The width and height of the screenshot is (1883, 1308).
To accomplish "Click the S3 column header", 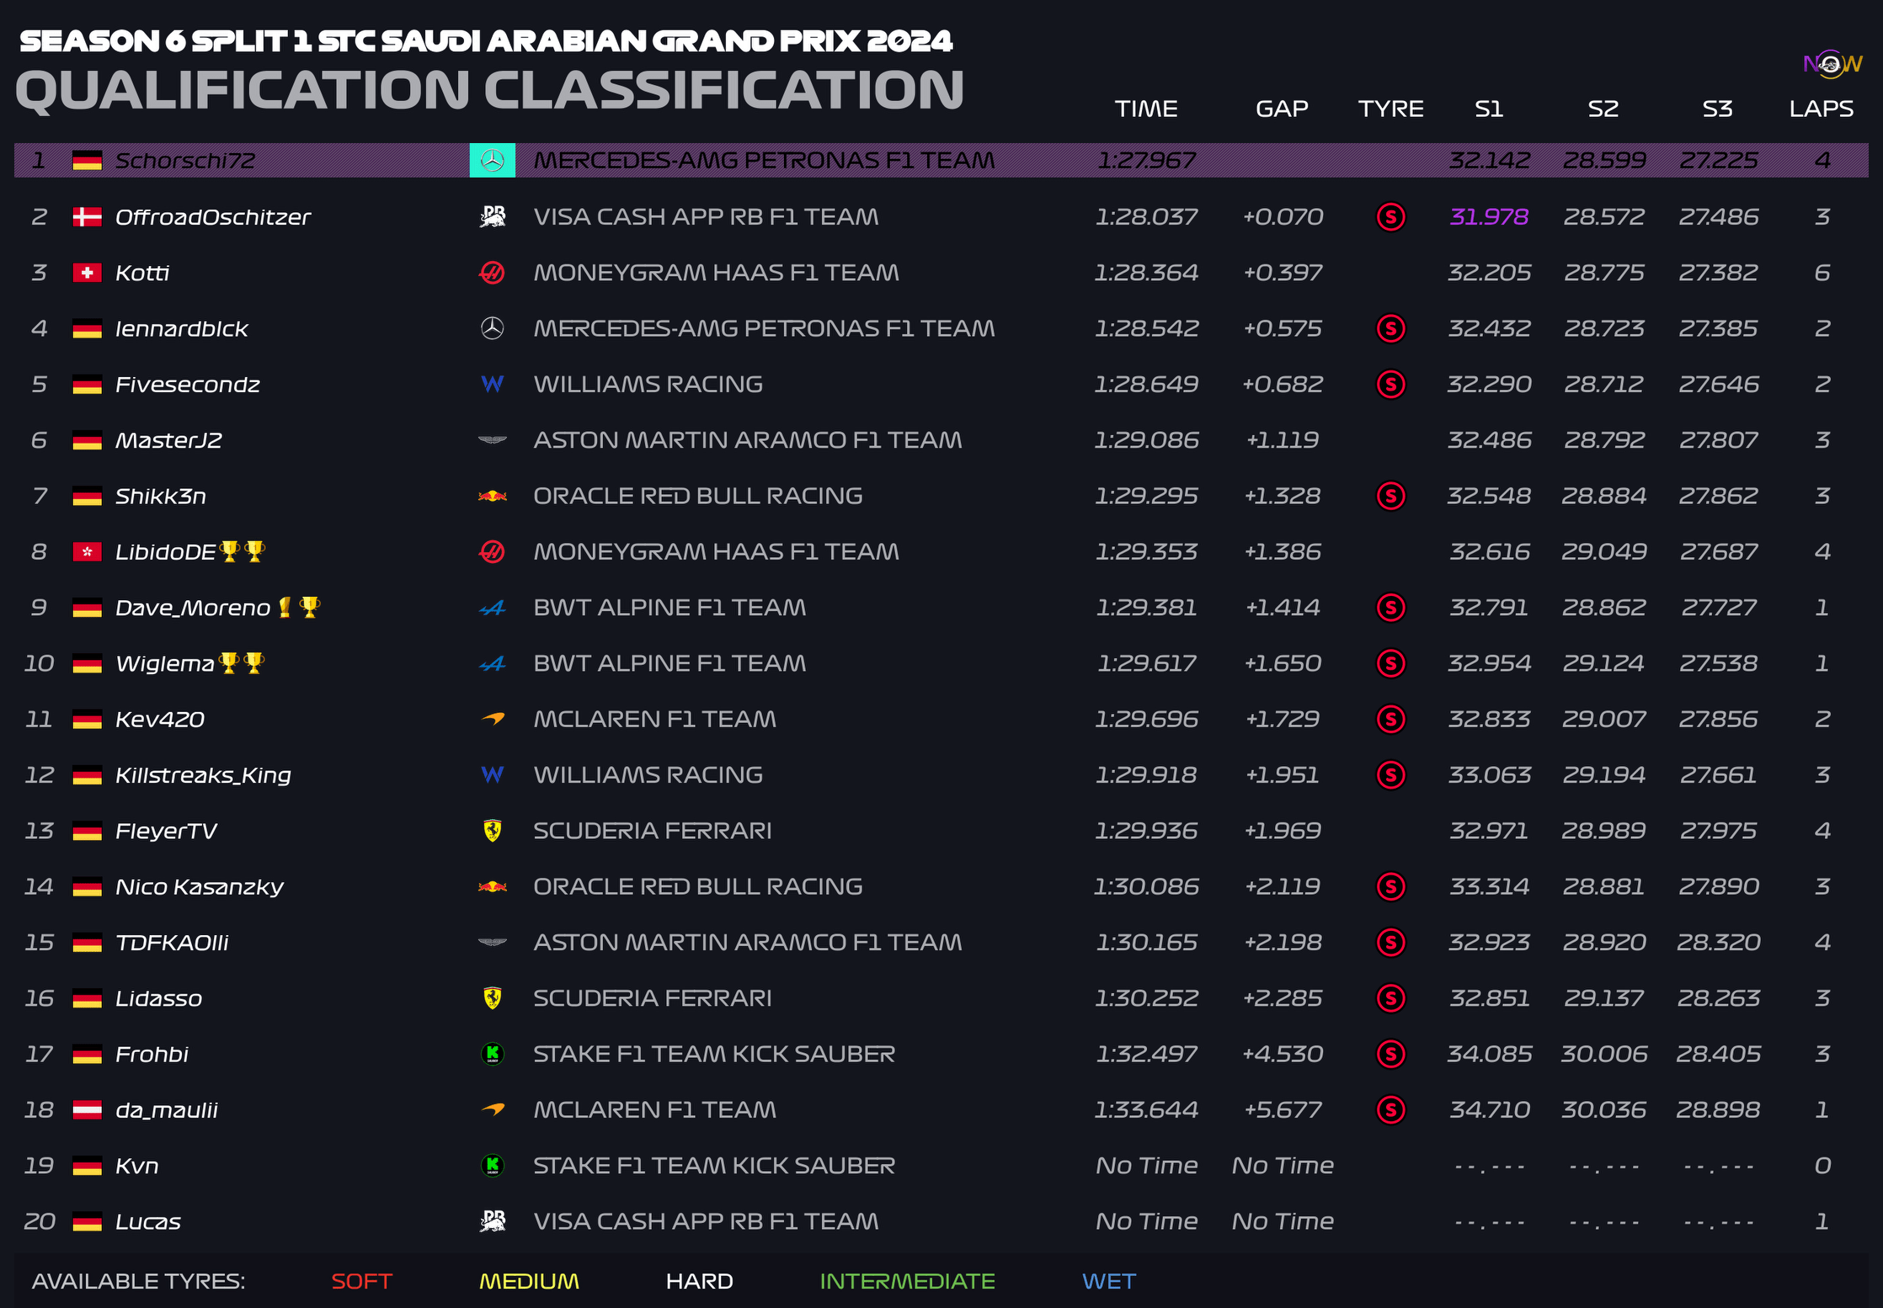I will coord(1718,109).
